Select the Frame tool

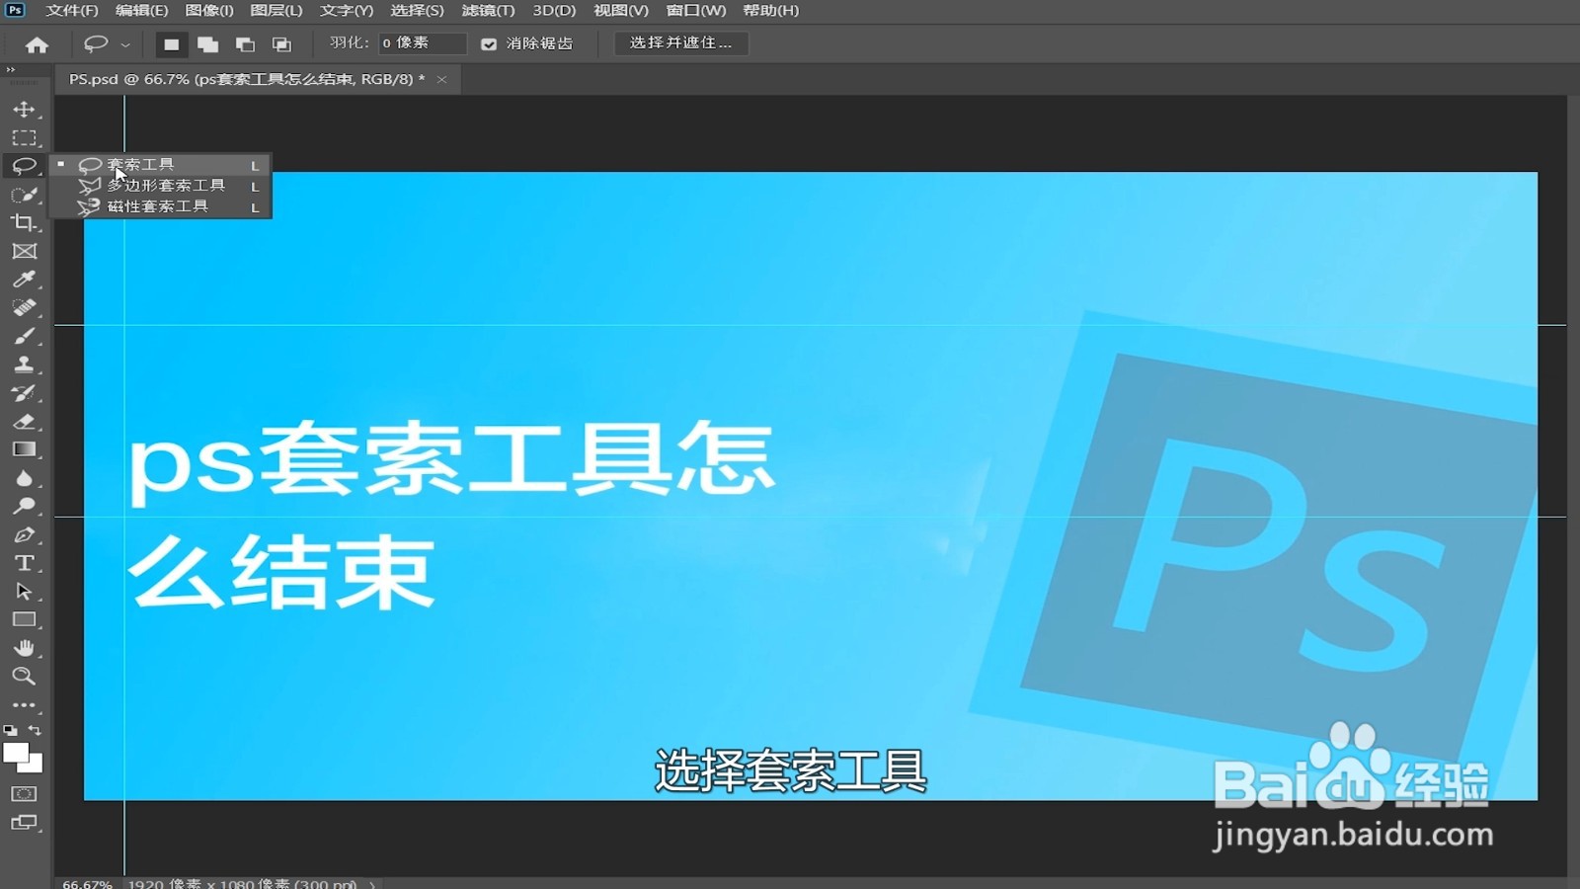click(25, 252)
